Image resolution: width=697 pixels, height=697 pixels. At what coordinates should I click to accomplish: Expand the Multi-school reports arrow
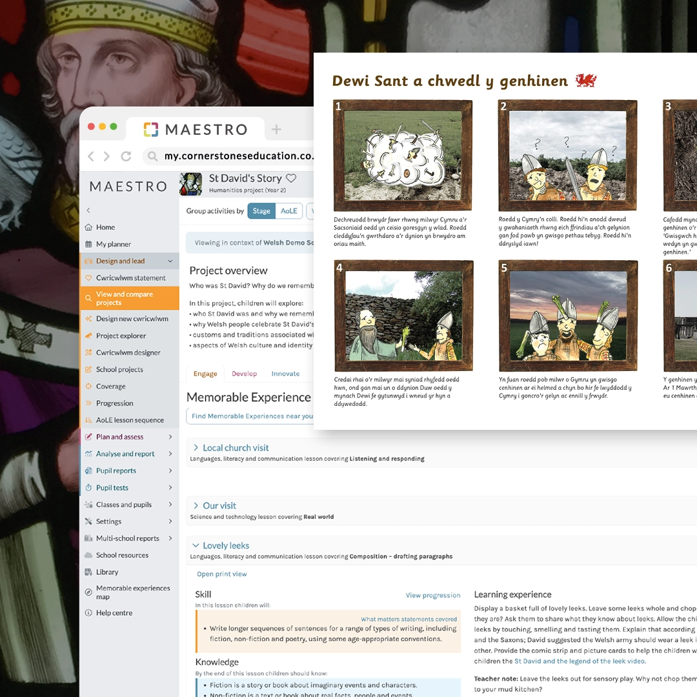[x=170, y=538]
